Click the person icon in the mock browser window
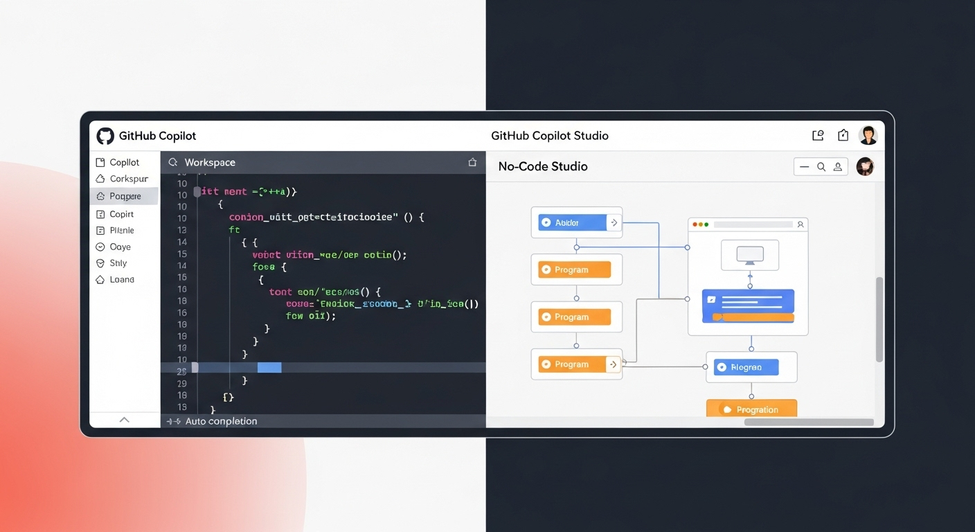This screenshot has height=532, width=975. coord(800,224)
